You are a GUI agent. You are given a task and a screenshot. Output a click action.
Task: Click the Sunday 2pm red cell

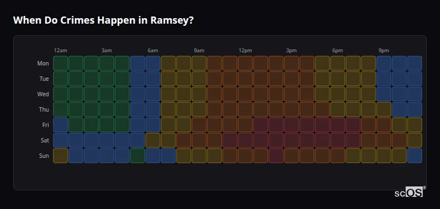click(276, 156)
